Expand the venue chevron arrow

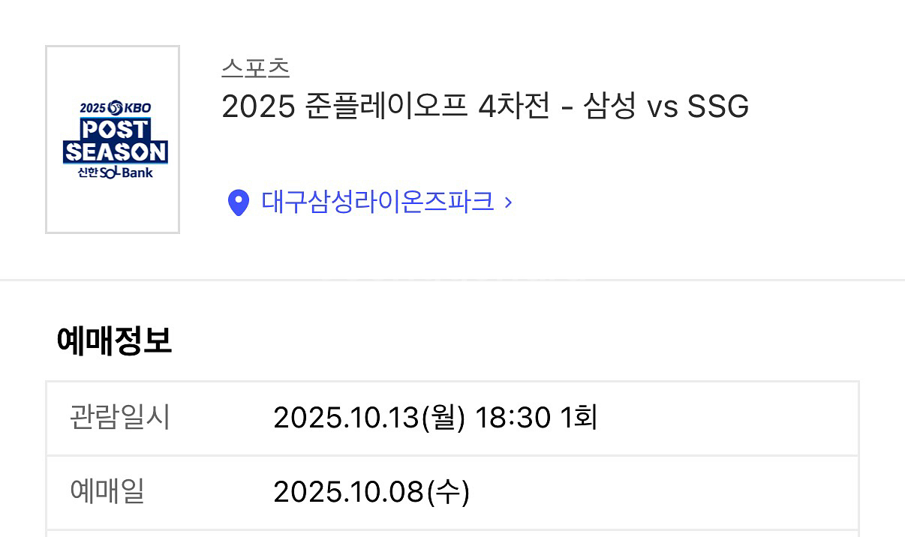tap(508, 202)
